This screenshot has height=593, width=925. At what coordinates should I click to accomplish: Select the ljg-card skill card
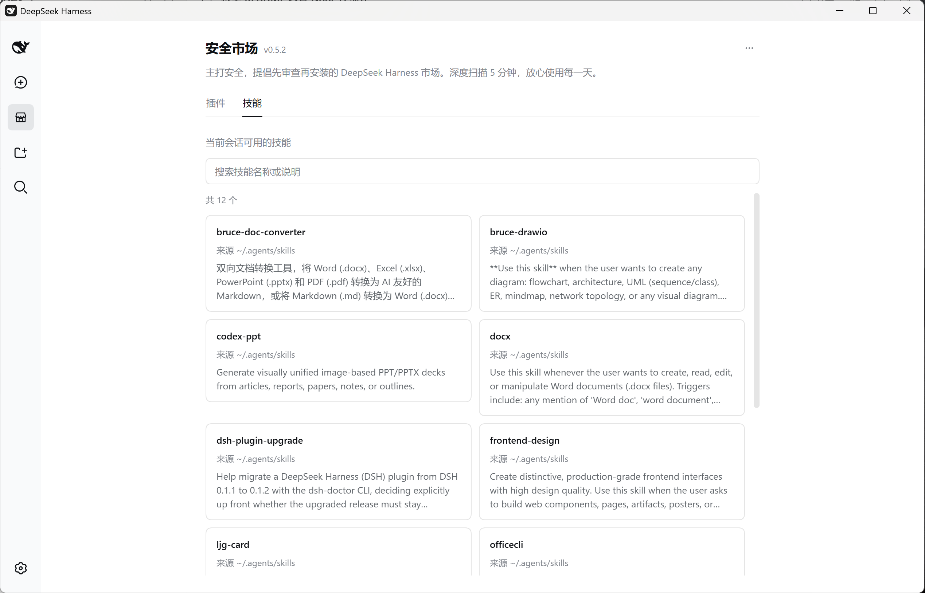point(338,552)
